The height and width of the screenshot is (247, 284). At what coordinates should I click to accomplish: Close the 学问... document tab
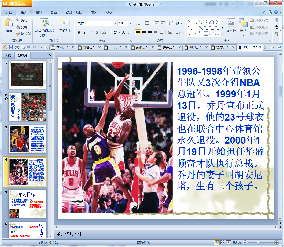coord(73,47)
